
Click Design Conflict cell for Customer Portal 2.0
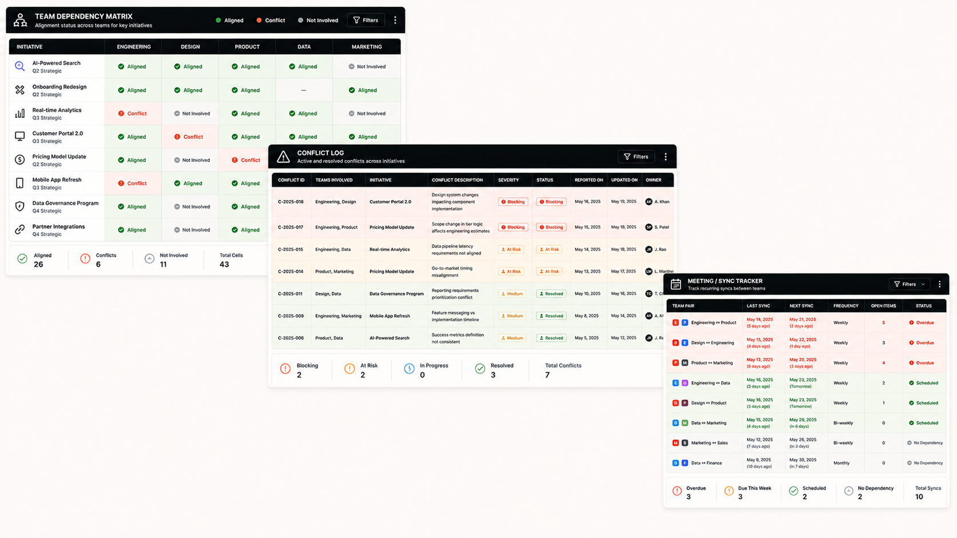pyautogui.click(x=189, y=137)
